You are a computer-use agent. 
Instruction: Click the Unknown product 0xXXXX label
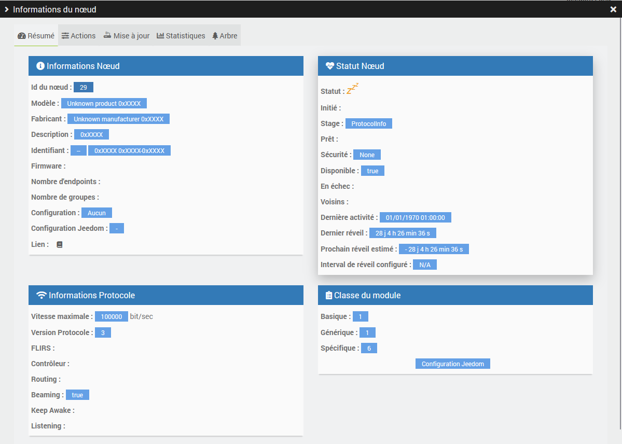point(104,104)
